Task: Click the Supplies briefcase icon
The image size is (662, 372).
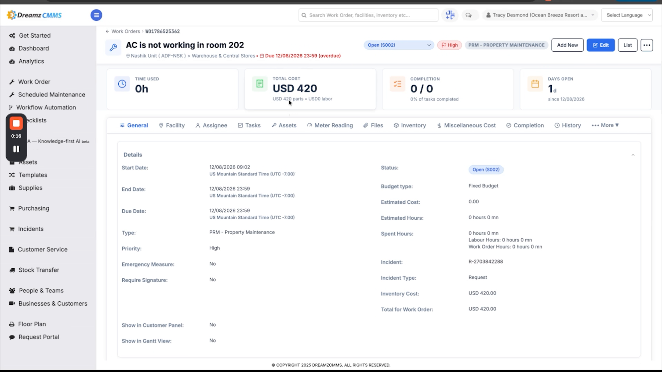Action: [x=12, y=188]
